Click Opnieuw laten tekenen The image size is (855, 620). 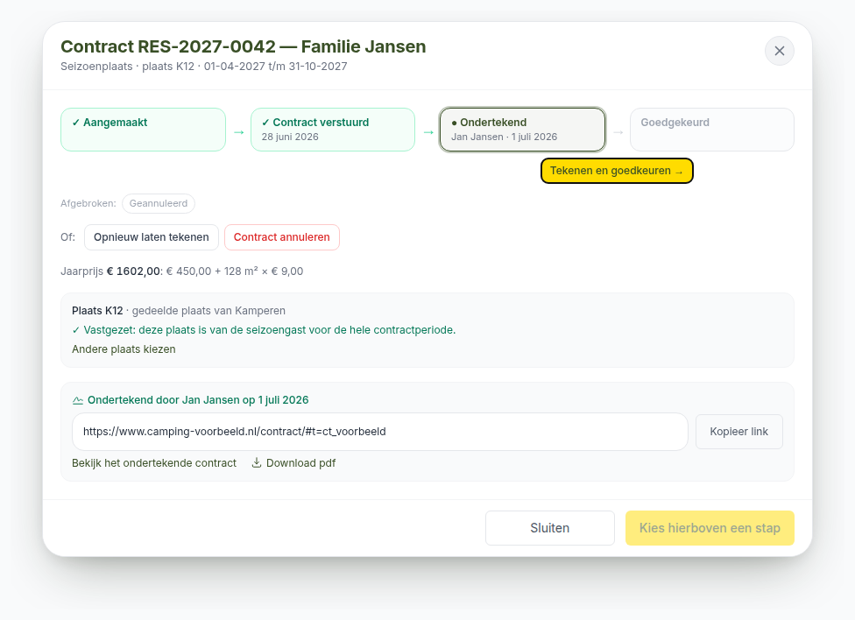[151, 237]
